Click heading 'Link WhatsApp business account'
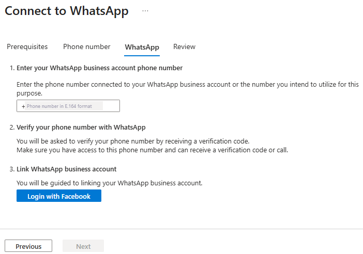363x254 pixels. [x=66, y=169]
